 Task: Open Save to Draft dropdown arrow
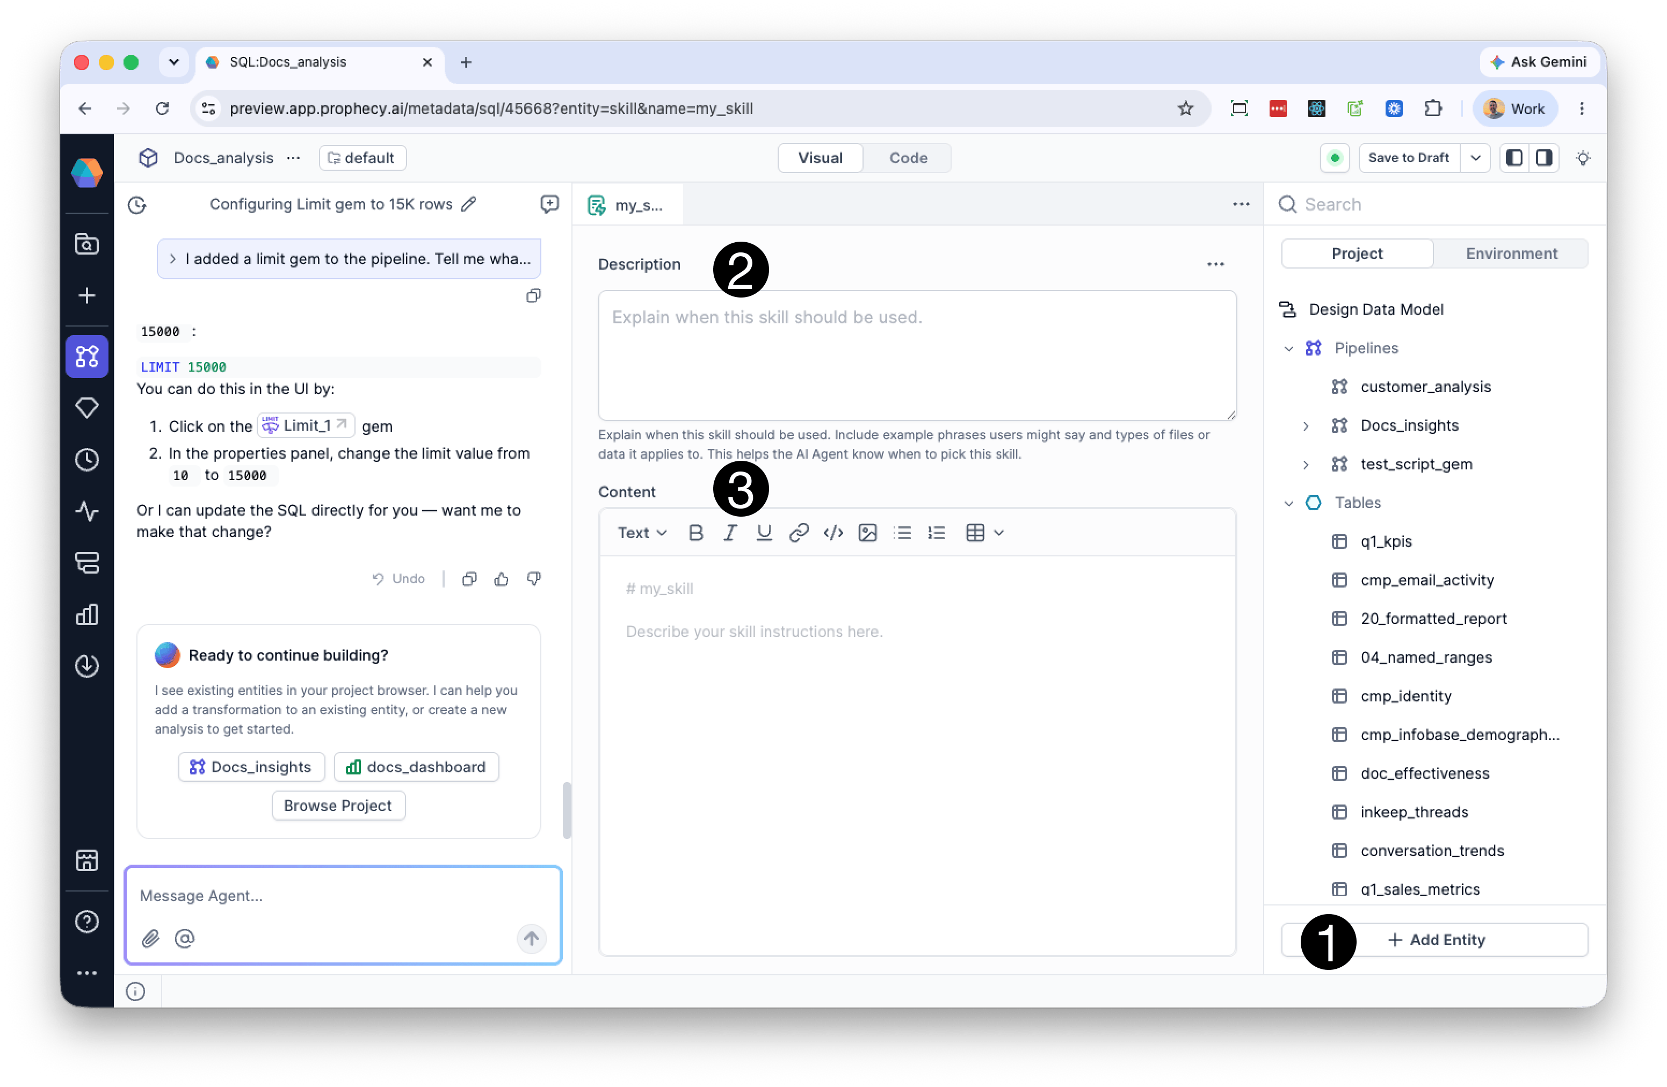1475,157
